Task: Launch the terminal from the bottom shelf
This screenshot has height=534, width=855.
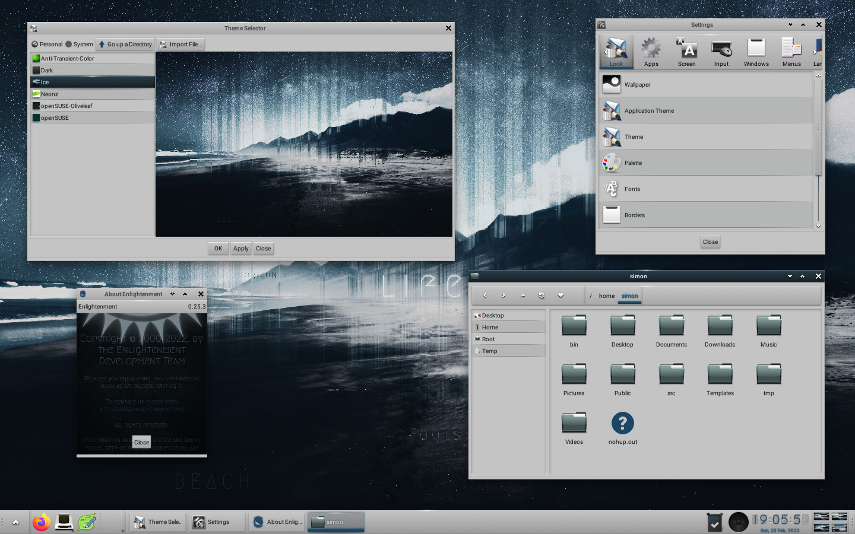Action: click(64, 522)
